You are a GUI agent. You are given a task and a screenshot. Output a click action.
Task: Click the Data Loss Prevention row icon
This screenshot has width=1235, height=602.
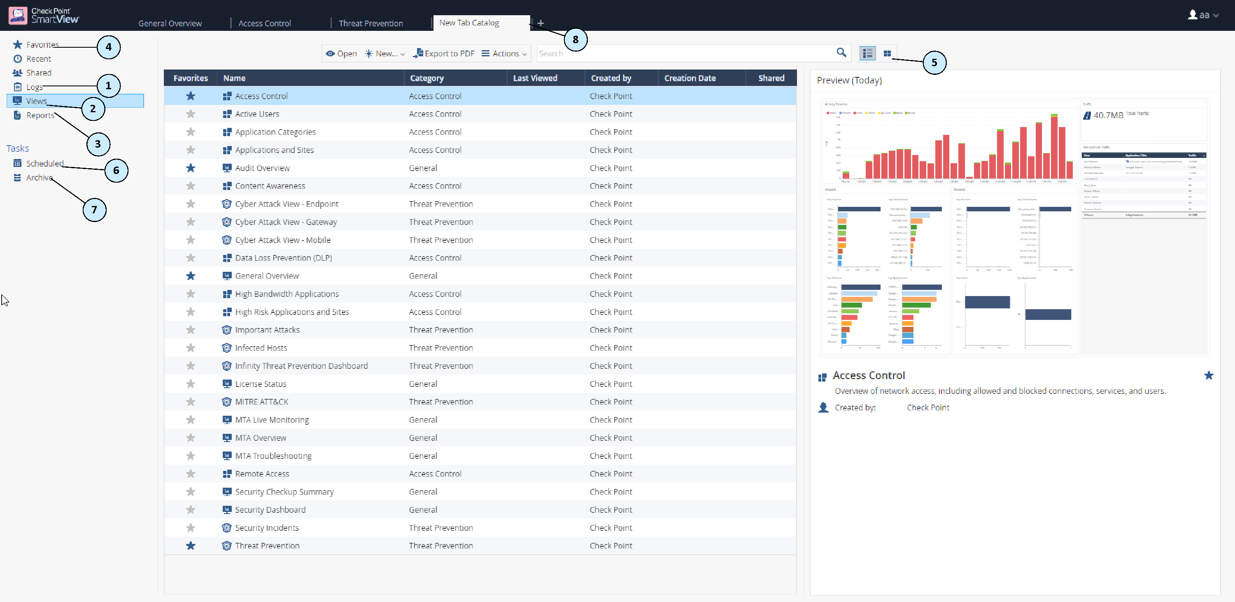coord(227,258)
